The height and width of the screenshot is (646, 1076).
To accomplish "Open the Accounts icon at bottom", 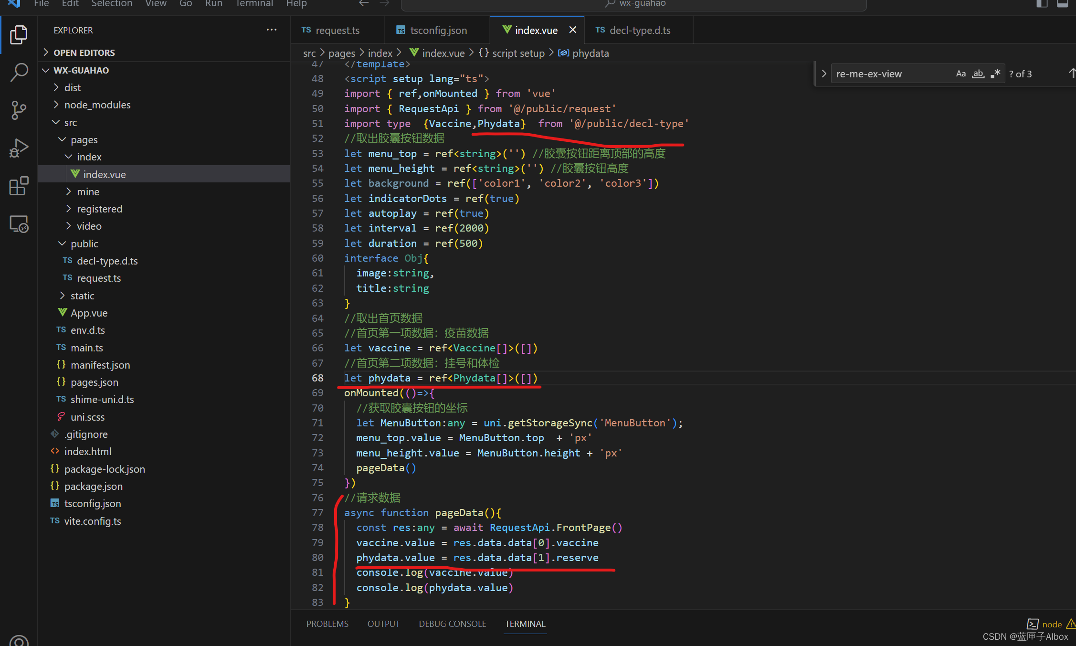I will (x=19, y=640).
